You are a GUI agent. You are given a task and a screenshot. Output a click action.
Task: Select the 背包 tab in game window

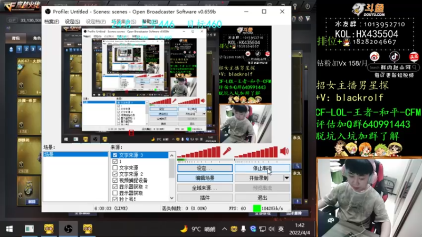pyautogui.click(x=16, y=38)
